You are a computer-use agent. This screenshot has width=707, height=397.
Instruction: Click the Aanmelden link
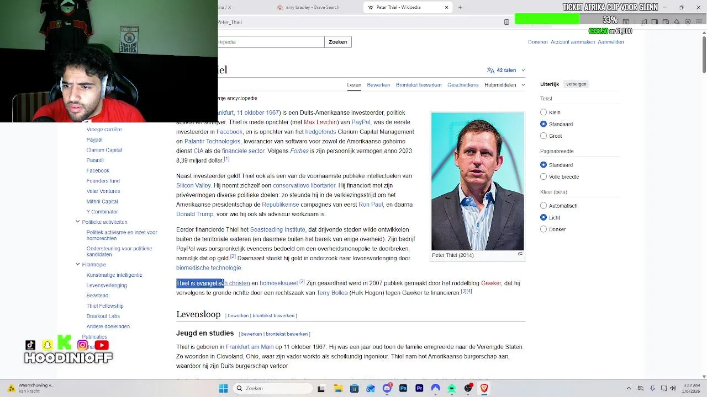tap(611, 42)
